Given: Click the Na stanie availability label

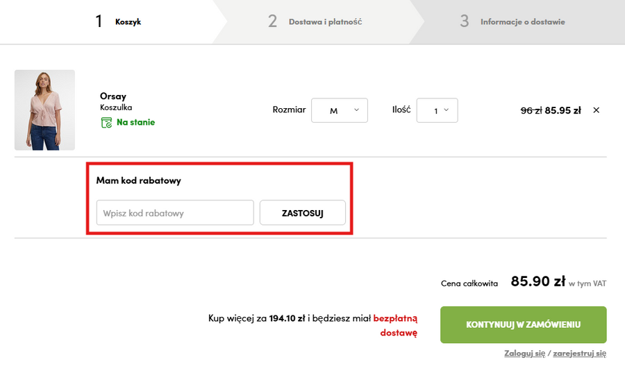Looking at the screenshot, I should [135, 123].
